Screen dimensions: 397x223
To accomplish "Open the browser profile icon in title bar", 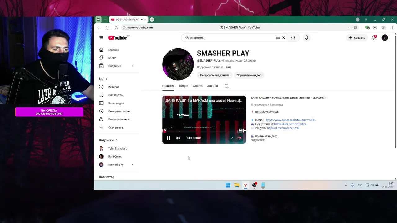I will coord(358,20).
